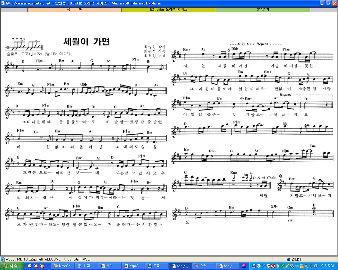The width and height of the screenshot is (338, 270).
Task: Expand the quick launch chevron
Action: coord(48,265)
